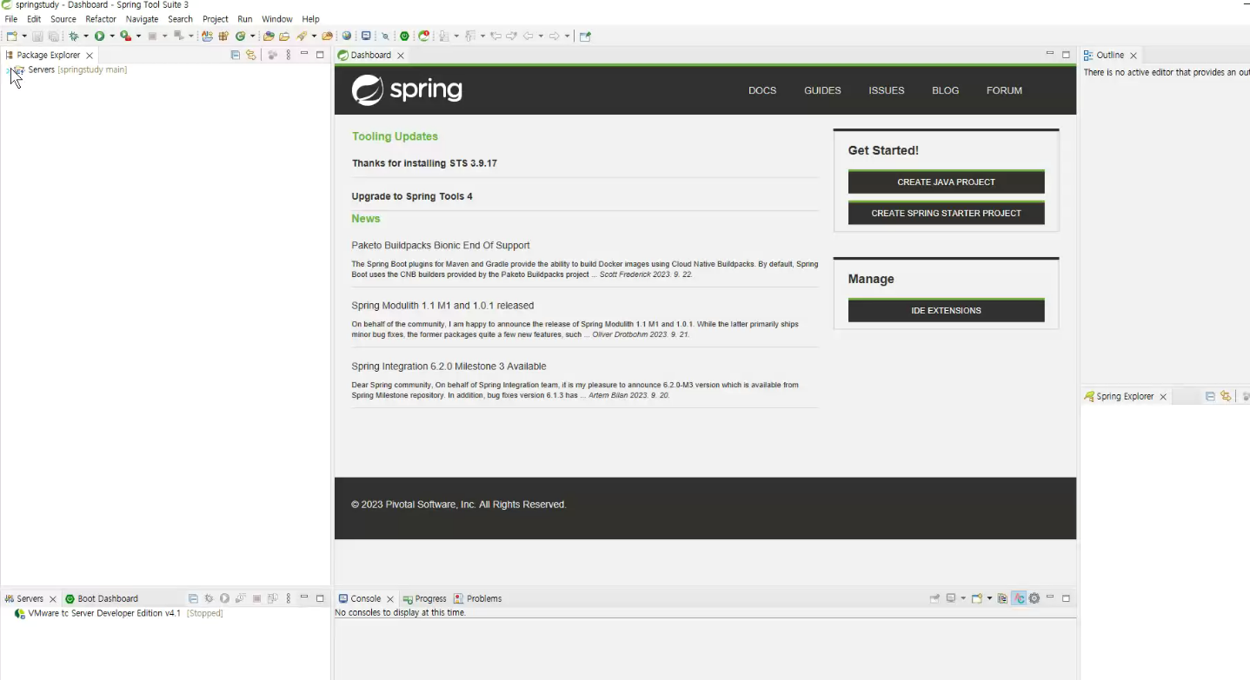Switch to the Boot Dashboard tab
This screenshot has width=1250, height=680.
pos(102,598)
